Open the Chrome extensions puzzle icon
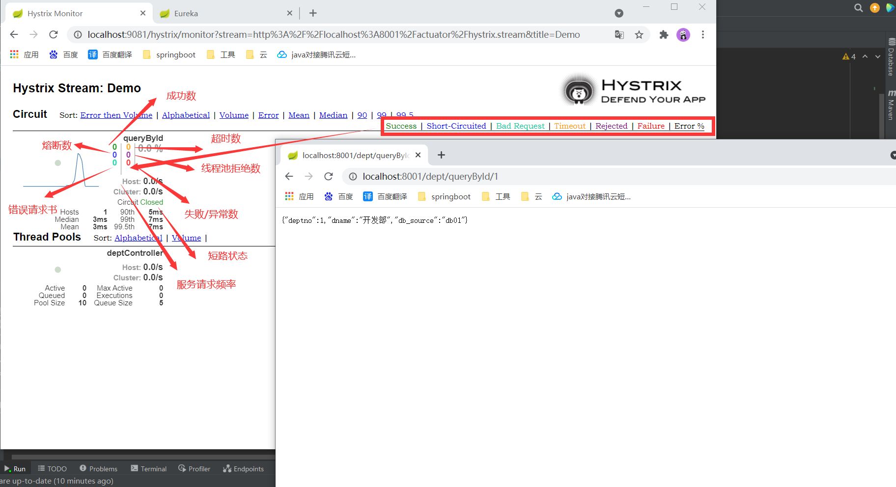The width and height of the screenshot is (896, 487). [664, 34]
